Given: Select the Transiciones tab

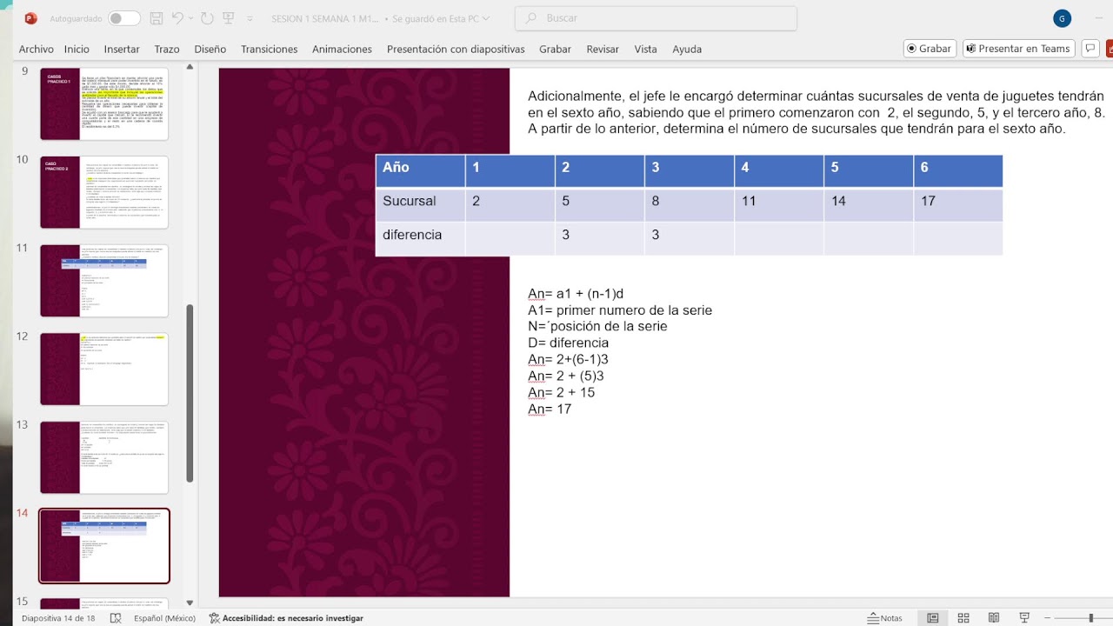Looking at the screenshot, I should coord(270,50).
